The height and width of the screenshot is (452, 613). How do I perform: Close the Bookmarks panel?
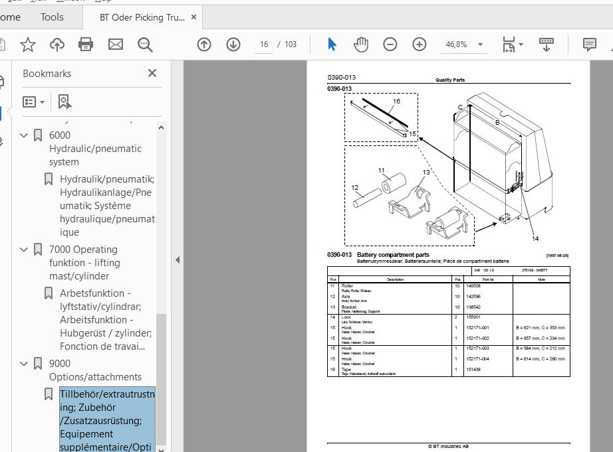[x=152, y=73]
